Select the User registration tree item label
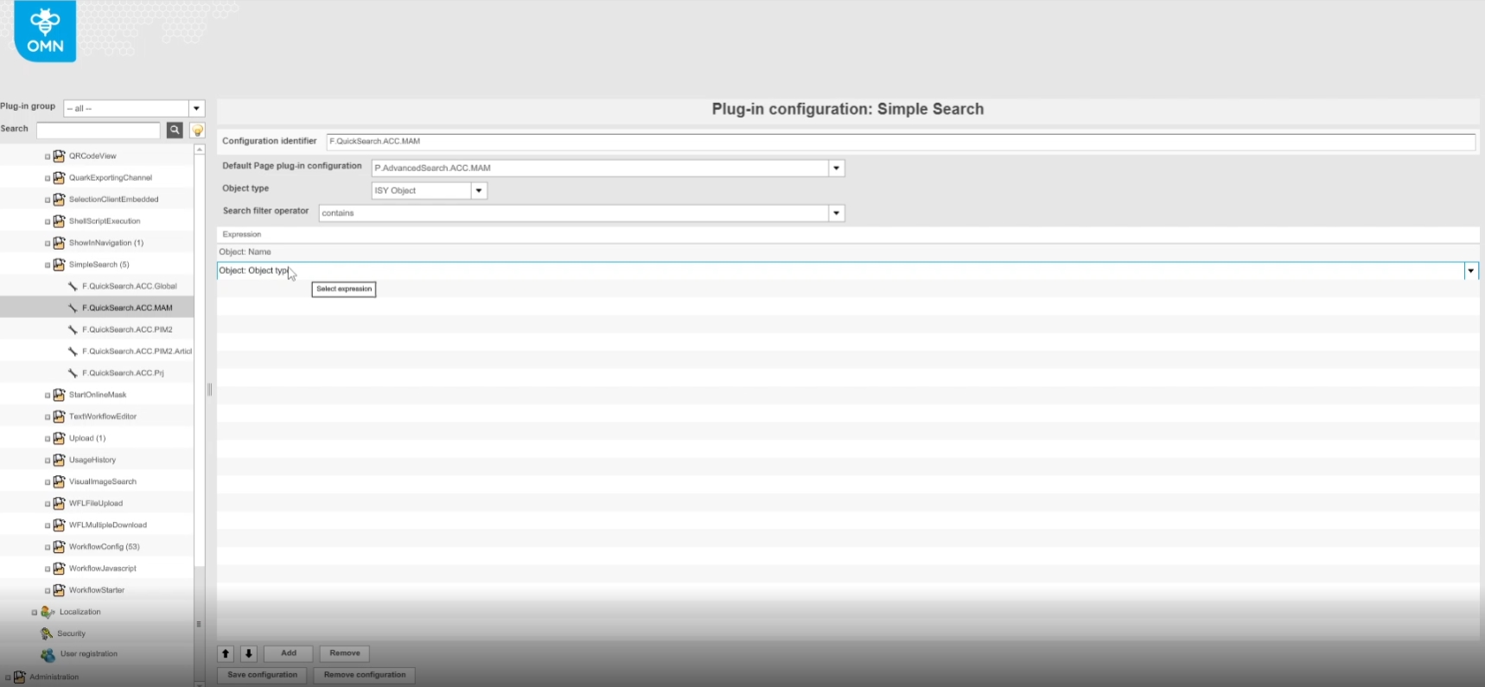 pos(89,654)
